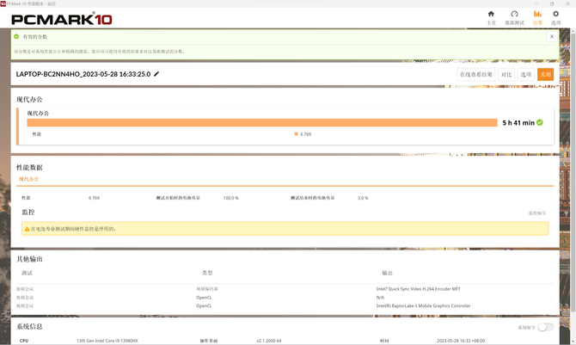The height and width of the screenshot is (345, 576).
Task: Click the orange Modern Office battery life bar
Action: coord(262,122)
